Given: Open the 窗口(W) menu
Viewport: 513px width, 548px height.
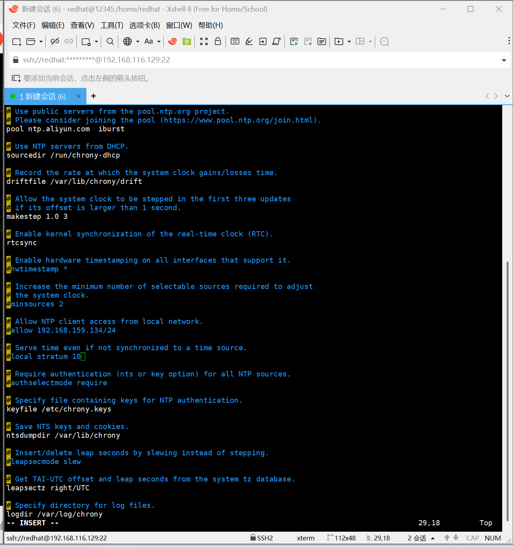Looking at the screenshot, I should coord(179,25).
